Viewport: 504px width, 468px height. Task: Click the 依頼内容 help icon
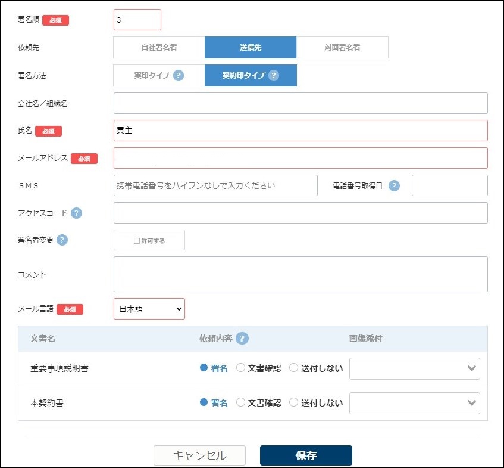coord(242,339)
